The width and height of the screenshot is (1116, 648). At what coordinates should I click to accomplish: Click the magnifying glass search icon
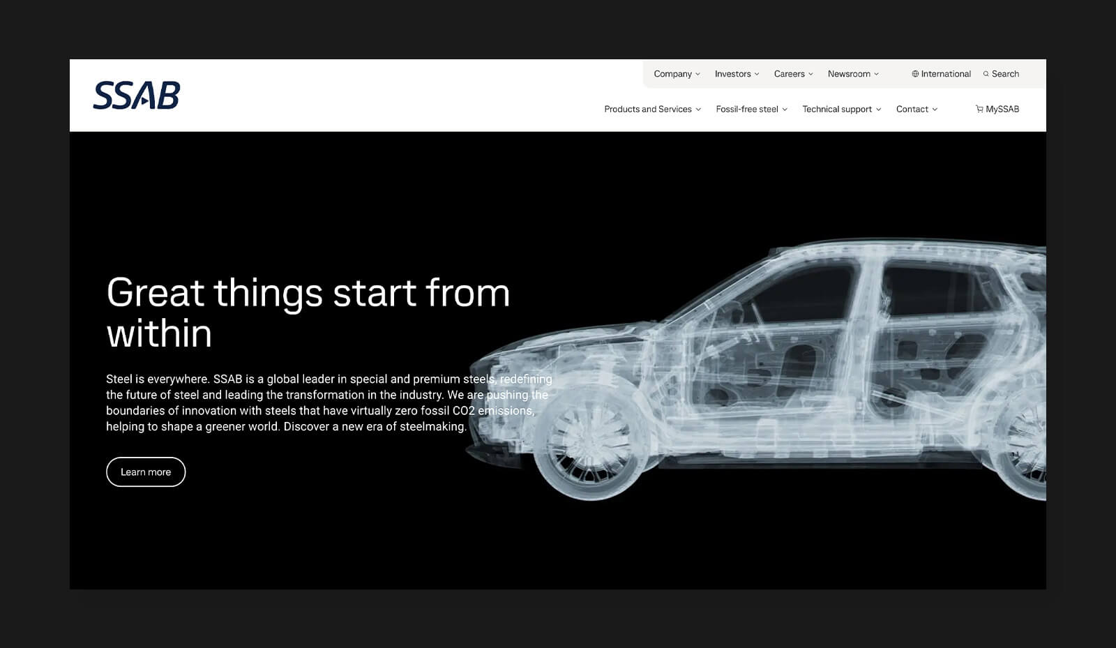point(986,74)
